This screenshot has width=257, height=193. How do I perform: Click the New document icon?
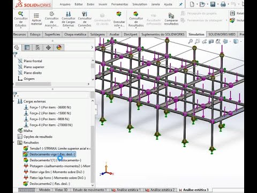(x=192, y=4)
